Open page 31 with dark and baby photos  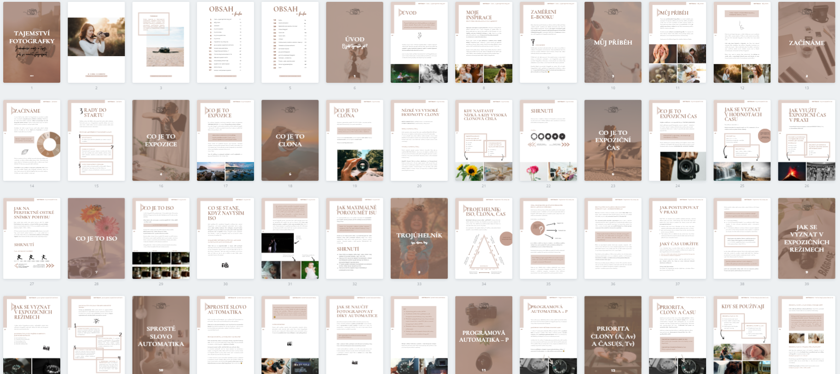pyautogui.click(x=290, y=238)
